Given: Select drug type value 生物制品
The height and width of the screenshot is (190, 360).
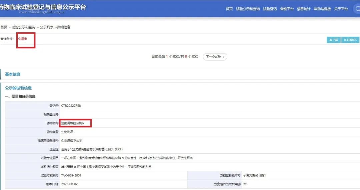Looking at the screenshot, I should (x=67, y=132).
